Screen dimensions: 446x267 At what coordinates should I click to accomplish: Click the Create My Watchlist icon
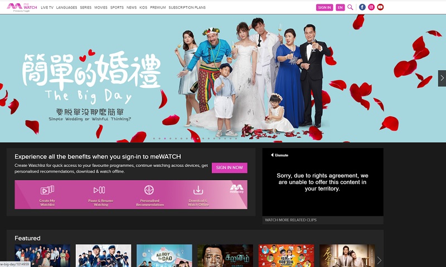point(47,190)
